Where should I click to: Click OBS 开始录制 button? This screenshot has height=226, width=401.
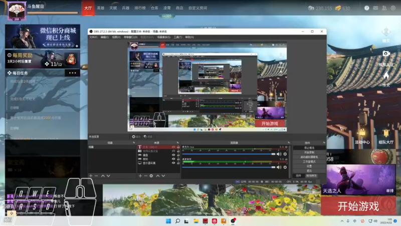309,152
